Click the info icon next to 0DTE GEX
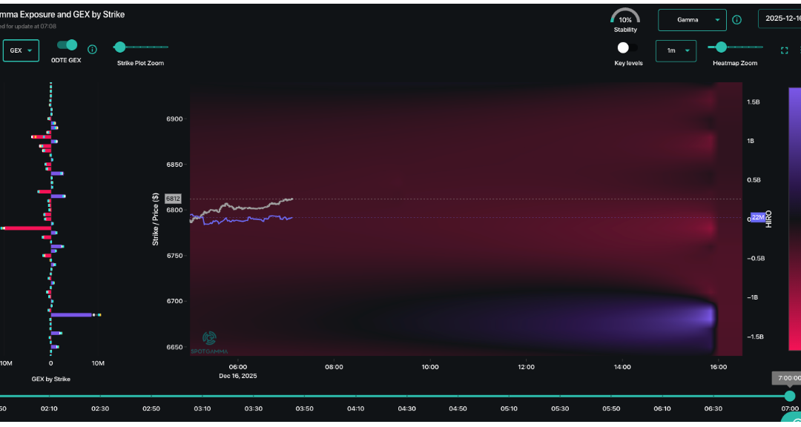This screenshot has height=427, width=801. (x=92, y=50)
